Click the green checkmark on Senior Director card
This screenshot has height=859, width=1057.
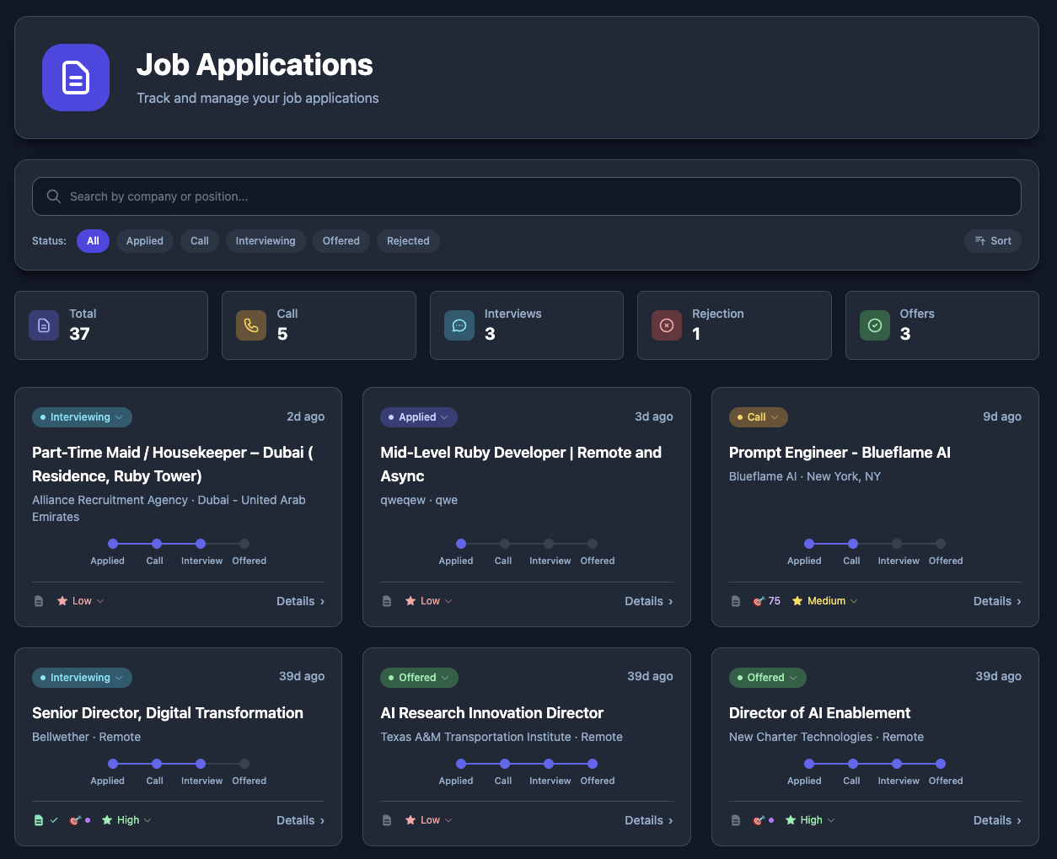tap(56, 819)
